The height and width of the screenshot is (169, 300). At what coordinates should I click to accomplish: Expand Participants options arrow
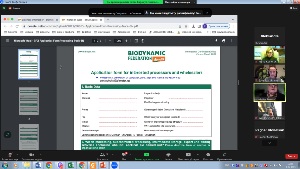(112, 154)
